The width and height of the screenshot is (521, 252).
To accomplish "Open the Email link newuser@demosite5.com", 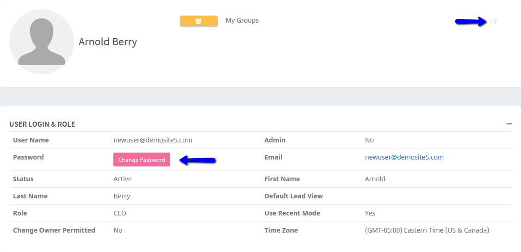I will click(x=404, y=157).
